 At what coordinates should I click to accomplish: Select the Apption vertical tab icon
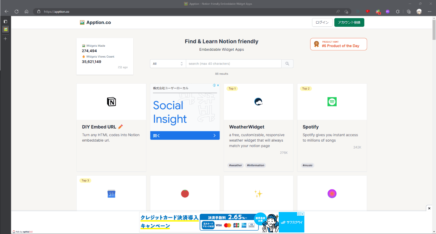click(x=5, y=29)
